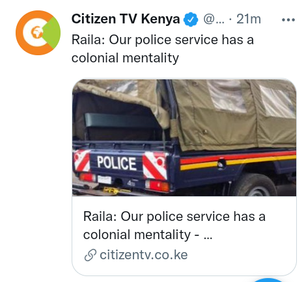Click the truncated @... handle
The height and width of the screenshot is (282, 306).
click(x=214, y=19)
